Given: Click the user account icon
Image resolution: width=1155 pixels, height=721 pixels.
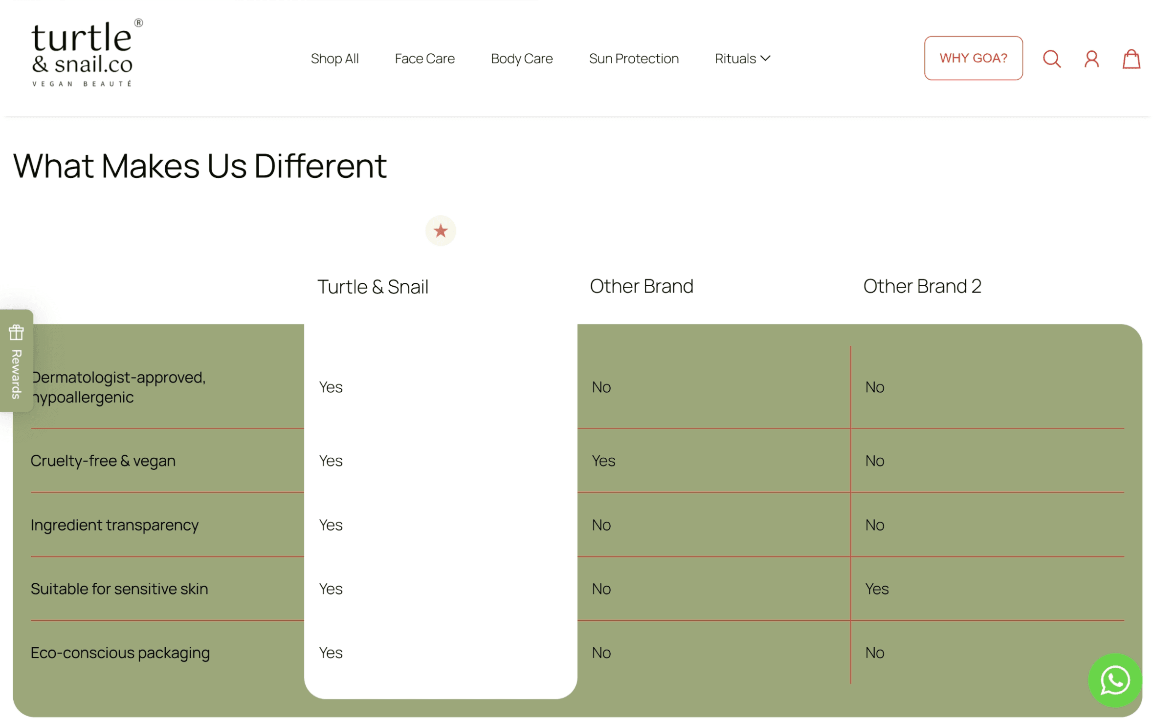Looking at the screenshot, I should [1091, 59].
